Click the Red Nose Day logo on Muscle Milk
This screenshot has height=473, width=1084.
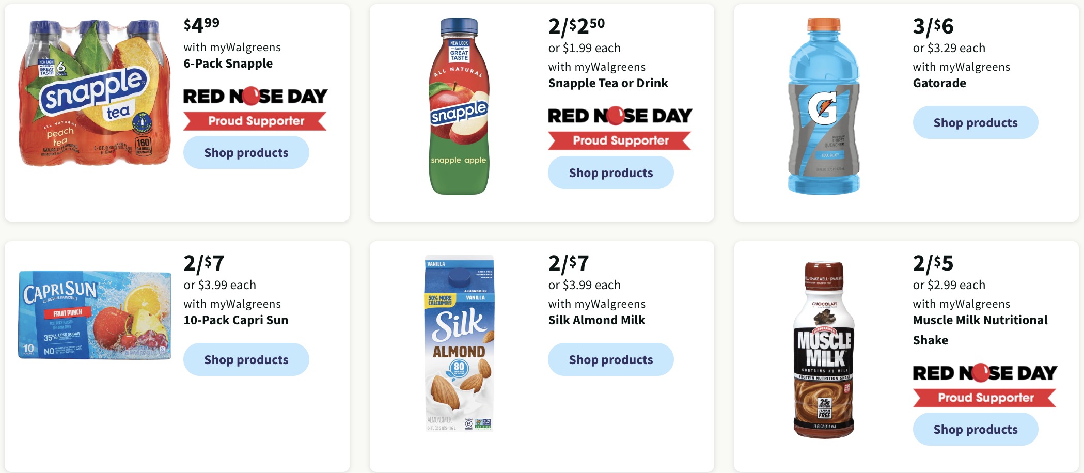tap(985, 373)
